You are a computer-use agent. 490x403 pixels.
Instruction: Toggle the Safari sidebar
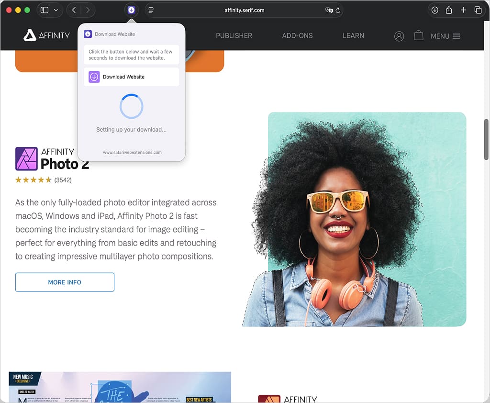pyautogui.click(x=45, y=10)
